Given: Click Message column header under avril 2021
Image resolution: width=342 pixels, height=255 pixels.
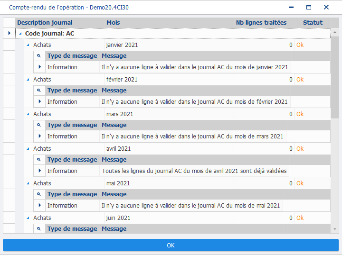Looking at the screenshot, I should pos(194,160).
